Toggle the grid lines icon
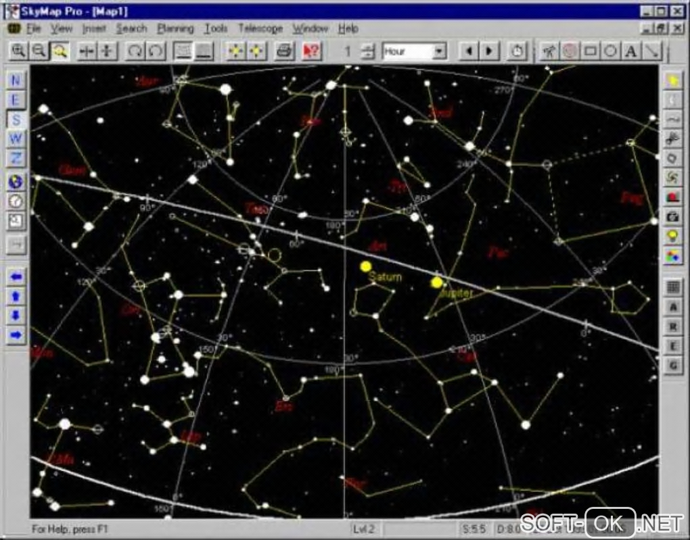This screenshot has height=540, width=690. point(672,288)
